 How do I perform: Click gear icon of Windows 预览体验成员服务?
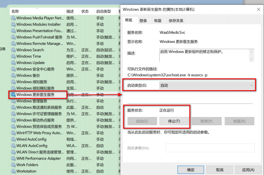point(13,126)
